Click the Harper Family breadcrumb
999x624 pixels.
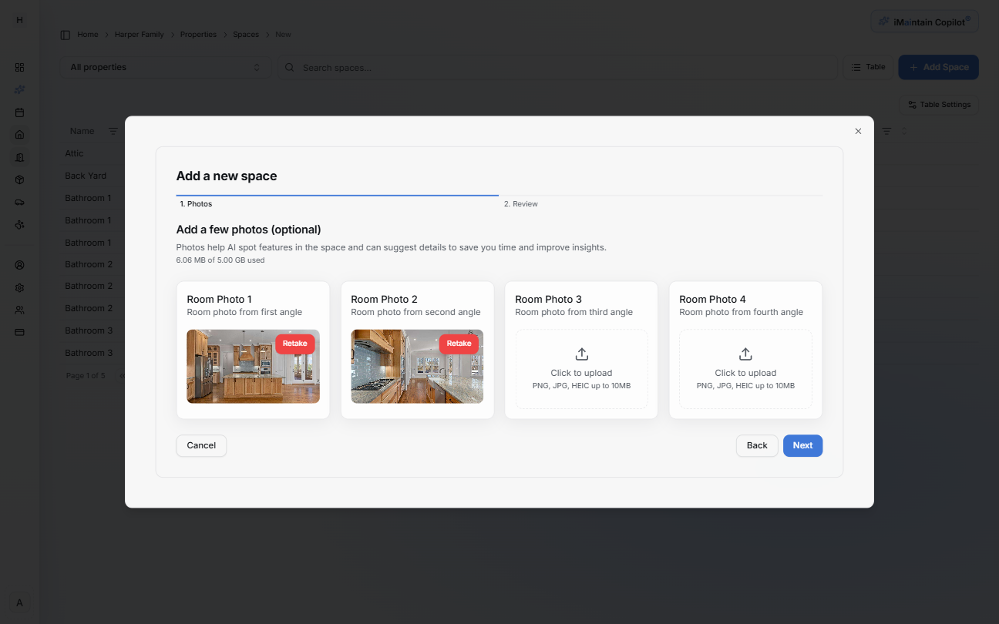click(139, 34)
